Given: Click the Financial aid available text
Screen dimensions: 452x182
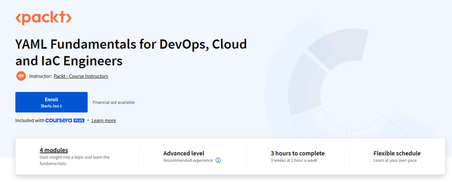Looking at the screenshot, I should 114,103.
